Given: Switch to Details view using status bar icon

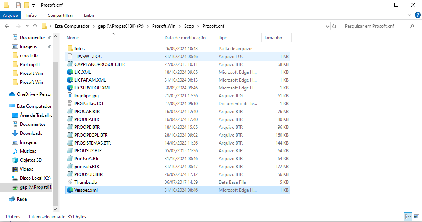Looking at the screenshot, I should (x=408, y=217).
